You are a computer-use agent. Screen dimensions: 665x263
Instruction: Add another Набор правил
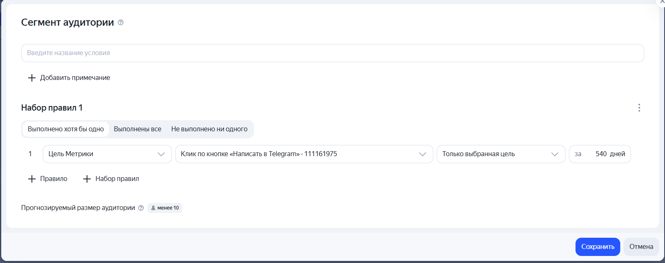coord(111,179)
